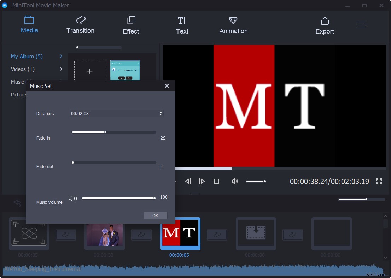Open the hamburger menu
This screenshot has width=391, height=278.
tap(361, 25)
